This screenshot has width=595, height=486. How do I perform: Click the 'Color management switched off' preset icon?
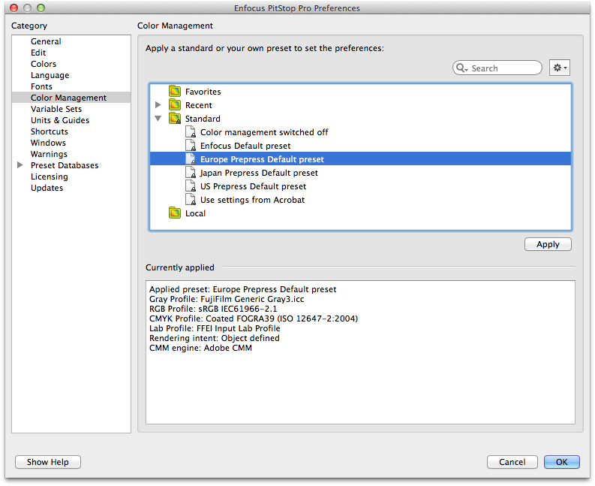tap(191, 132)
